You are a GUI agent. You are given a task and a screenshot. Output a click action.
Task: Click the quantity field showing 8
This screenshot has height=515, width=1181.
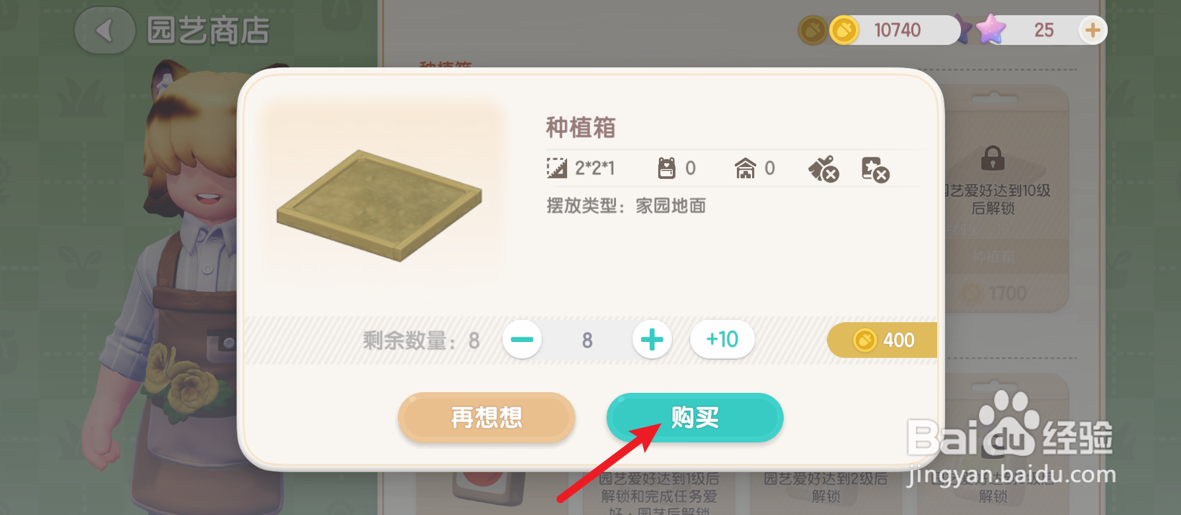587,340
